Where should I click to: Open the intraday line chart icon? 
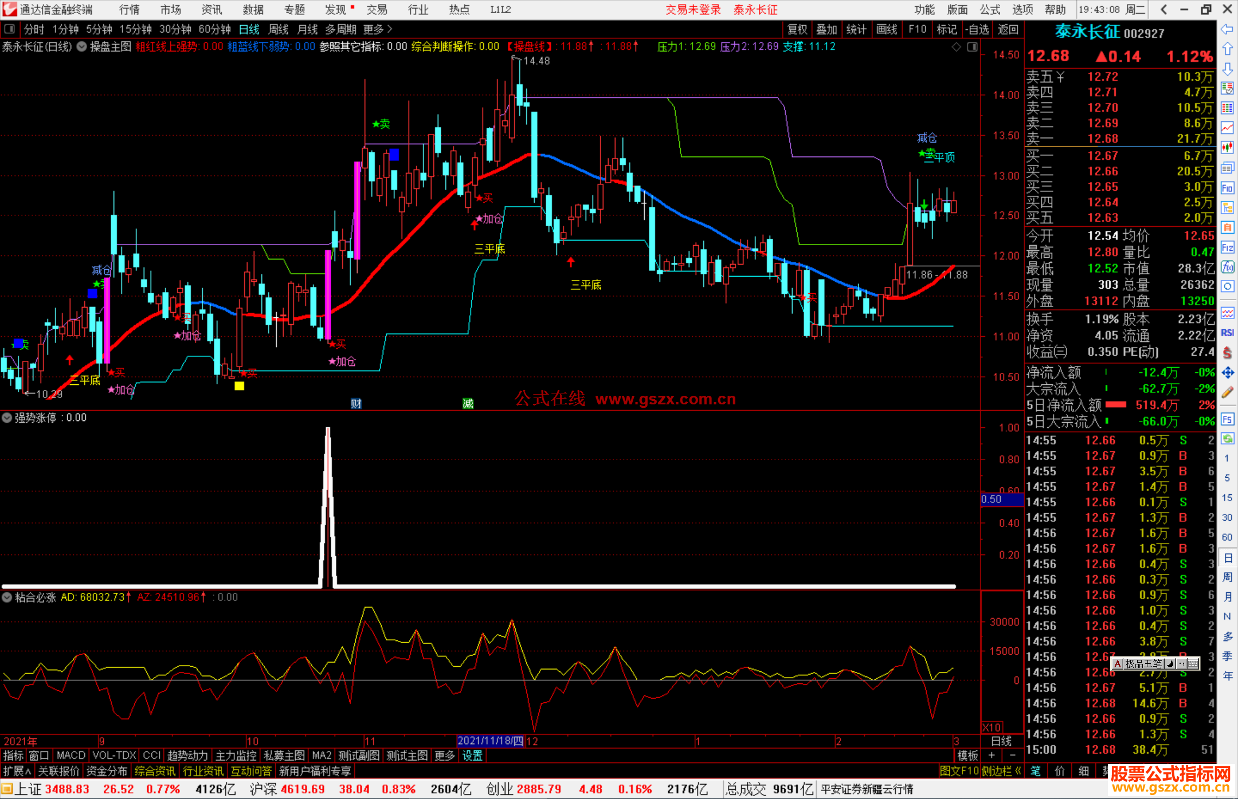tap(1227, 127)
